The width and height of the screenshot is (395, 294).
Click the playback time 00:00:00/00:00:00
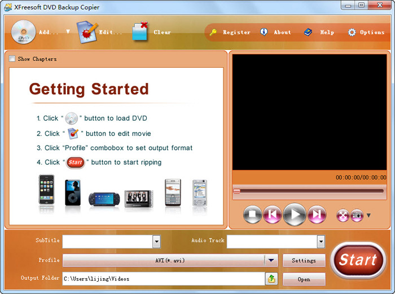(361, 177)
